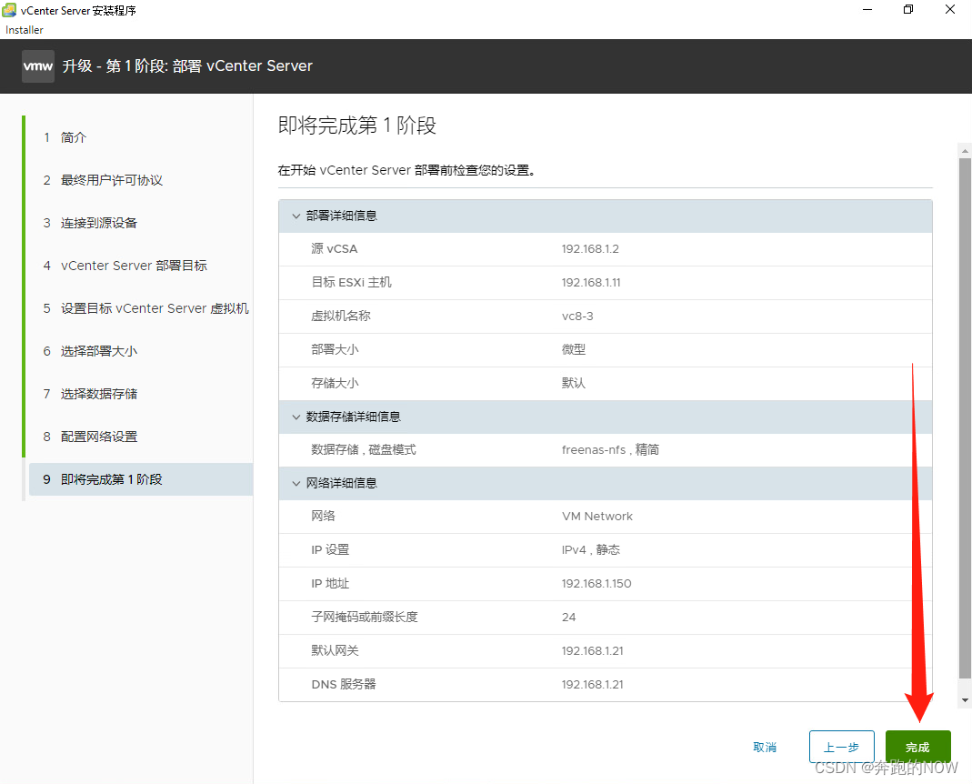Click the IP settings value IPv4 , 静态
Image resolution: width=972 pixels, height=784 pixels.
[x=591, y=549]
